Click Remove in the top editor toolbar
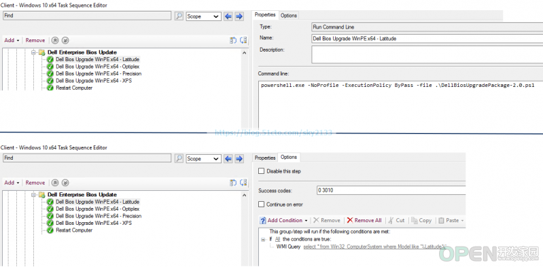This screenshot has height=267, width=543. pyautogui.click(x=35, y=40)
